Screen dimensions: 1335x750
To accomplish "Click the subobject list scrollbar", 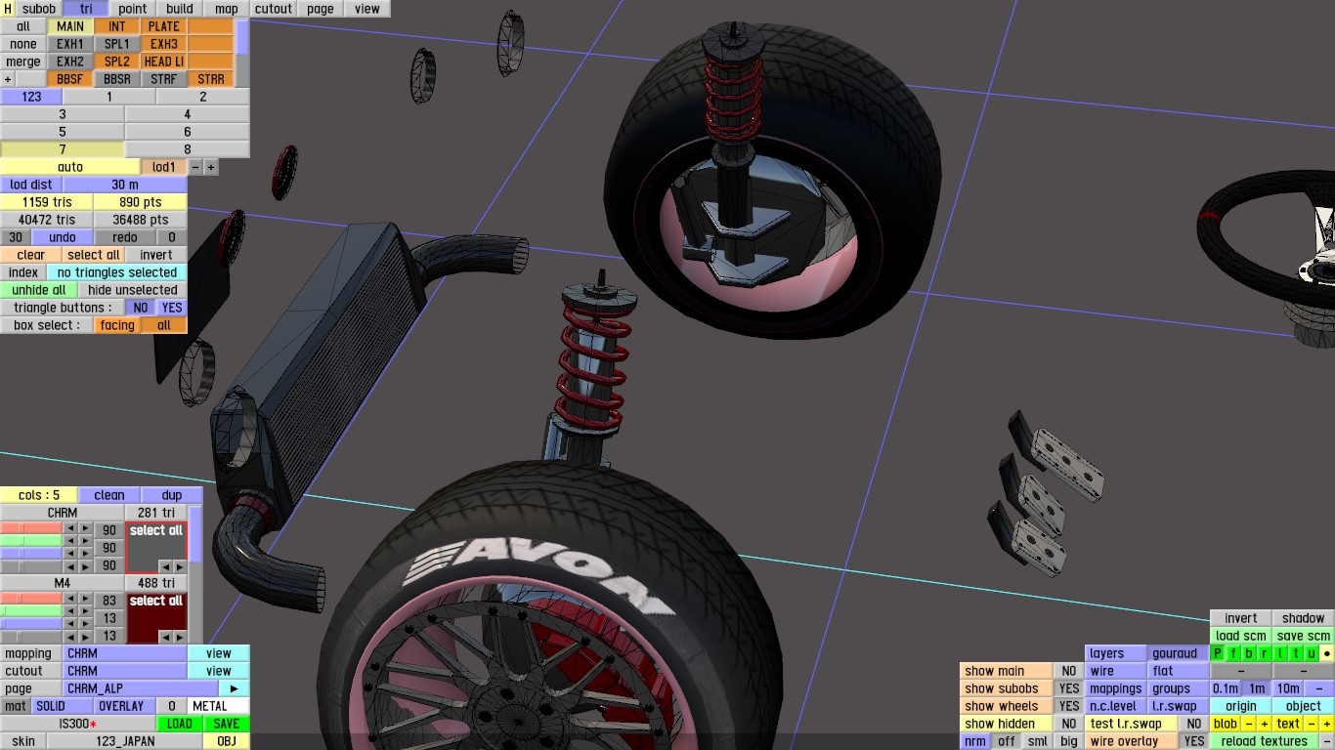I will 242,53.
